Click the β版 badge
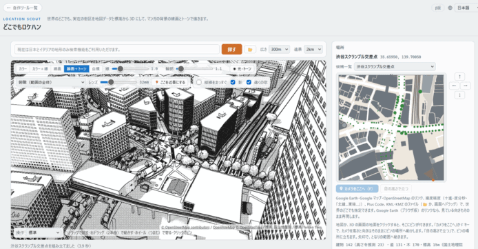The width and height of the screenshot is (478, 249). click(438, 8)
